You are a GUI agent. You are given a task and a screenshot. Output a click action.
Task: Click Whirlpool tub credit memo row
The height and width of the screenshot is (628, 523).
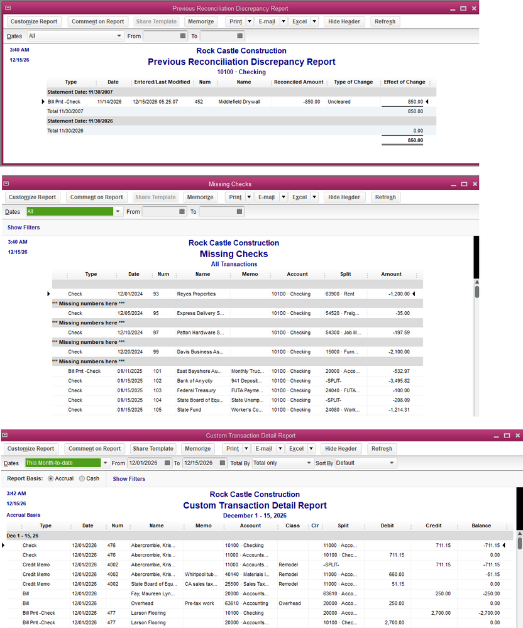point(259,574)
